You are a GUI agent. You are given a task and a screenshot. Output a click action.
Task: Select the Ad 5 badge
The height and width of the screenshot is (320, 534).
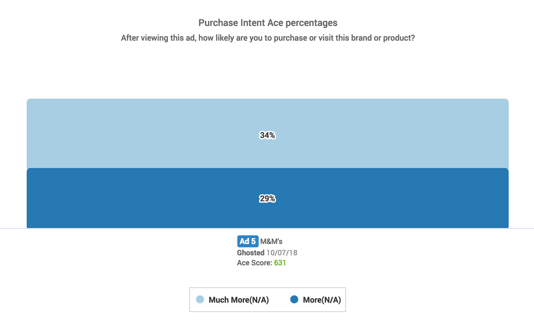point(248,241)
